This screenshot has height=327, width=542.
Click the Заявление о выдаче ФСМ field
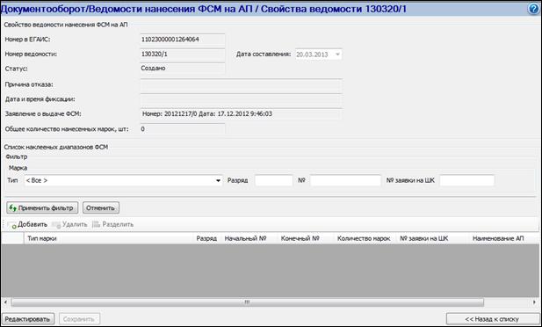click(x=241, y=114)
